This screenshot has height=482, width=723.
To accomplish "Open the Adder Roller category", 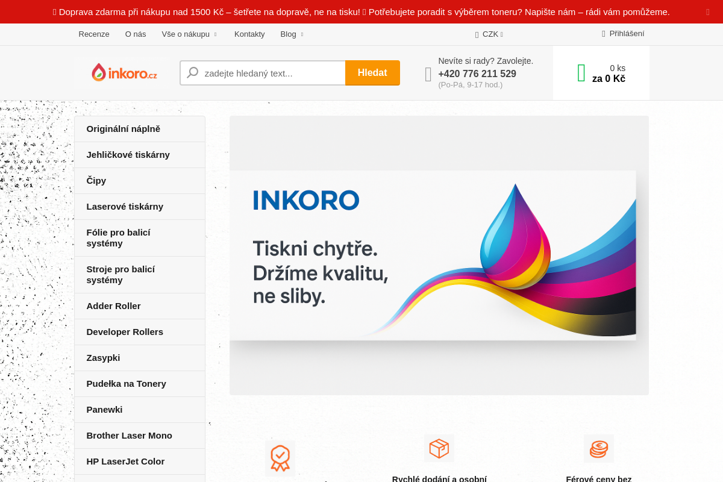I will click(x=140, y=306).
